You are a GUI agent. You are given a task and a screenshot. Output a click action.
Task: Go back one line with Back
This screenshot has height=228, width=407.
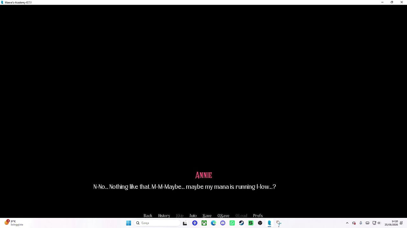148,216
